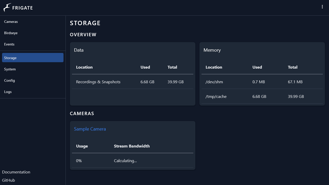The image size is (329, 185).
Task: Open Birdseye view in sidebar
Action: coord(11,33)
